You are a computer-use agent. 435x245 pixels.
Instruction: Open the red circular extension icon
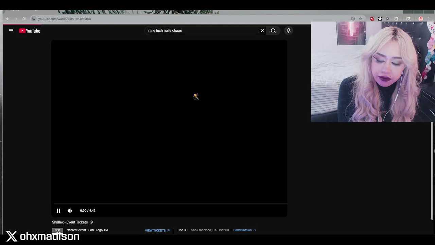372,19
